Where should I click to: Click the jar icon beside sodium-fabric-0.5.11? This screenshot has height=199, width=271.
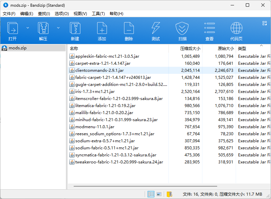(72, 148)
